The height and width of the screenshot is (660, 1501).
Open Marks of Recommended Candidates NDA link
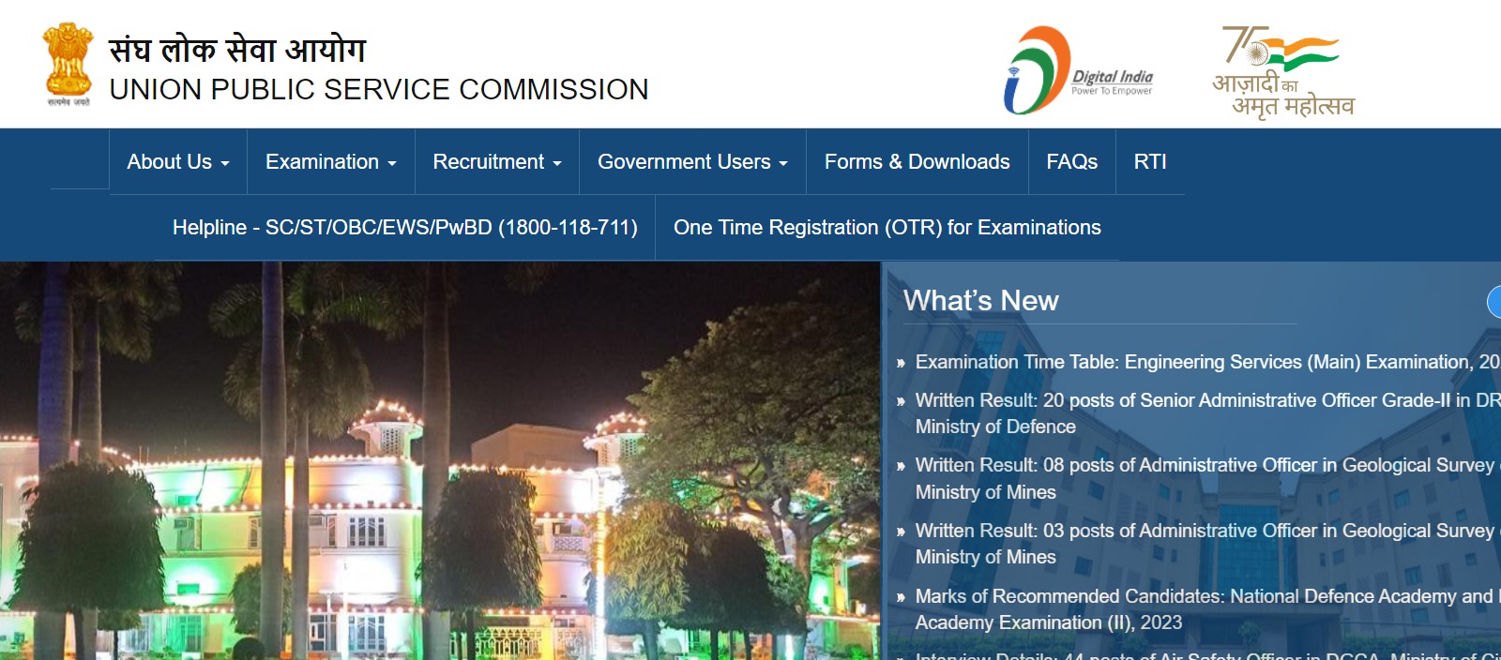(1207, 609)
